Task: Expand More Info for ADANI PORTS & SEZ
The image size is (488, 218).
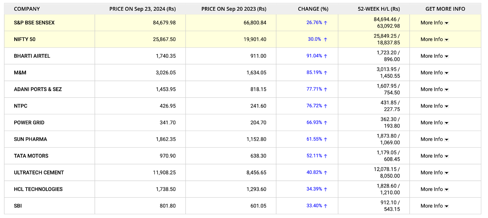Action: 434,89
